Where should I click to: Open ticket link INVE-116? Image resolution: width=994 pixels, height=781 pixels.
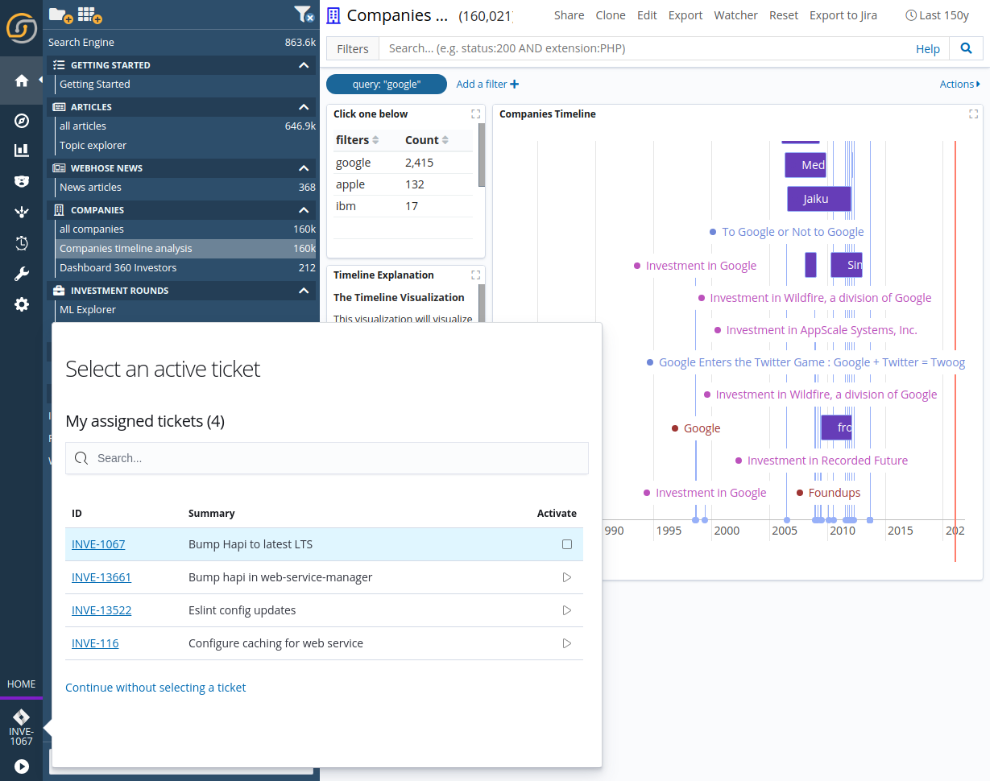click(x=95, y=643)
